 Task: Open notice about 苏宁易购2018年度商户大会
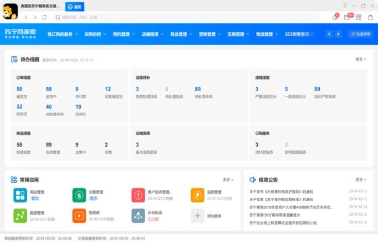292,207
